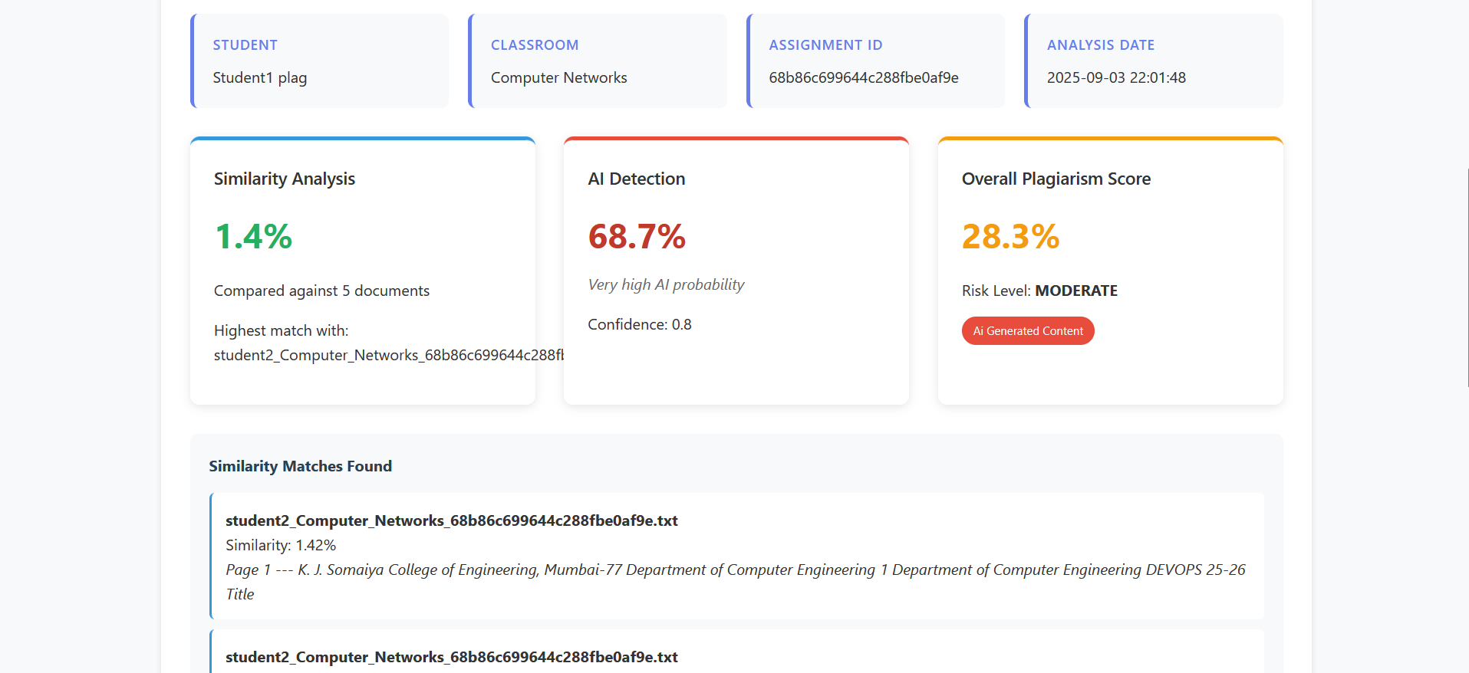Select the 'Computer Networks' classroom value
1469x673 pixels.
[559, 77]
